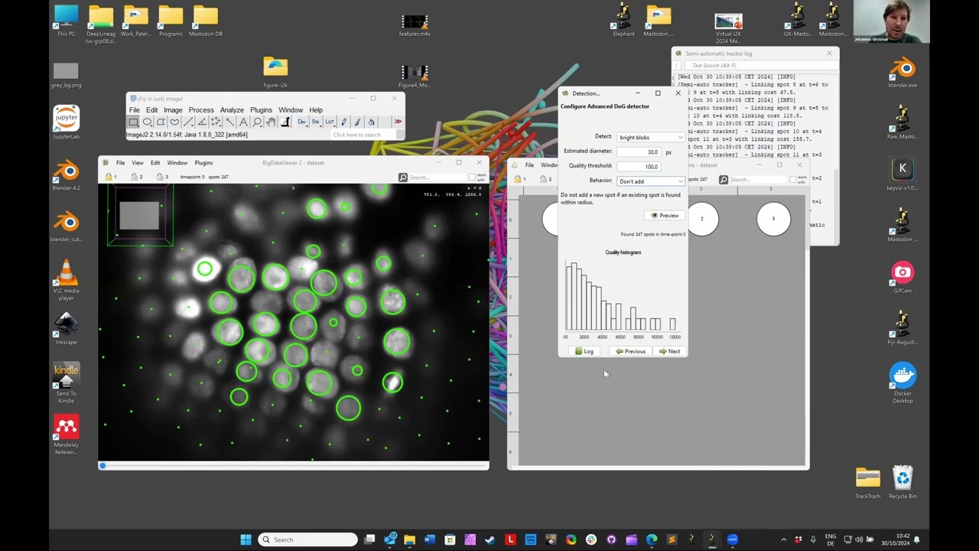The height and width of the screenshot is (551, 979).
Task: Click the Previous button in Detection dialog
Action: pyautogui.click(x=631, y=351)
